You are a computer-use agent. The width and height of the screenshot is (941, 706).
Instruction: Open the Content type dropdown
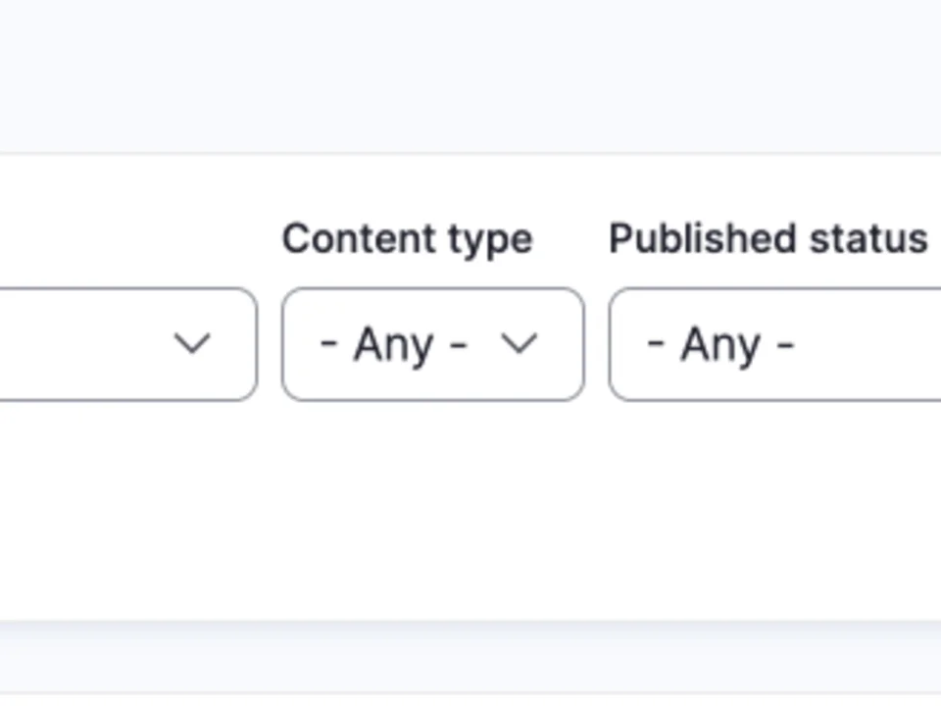[432, 343]
